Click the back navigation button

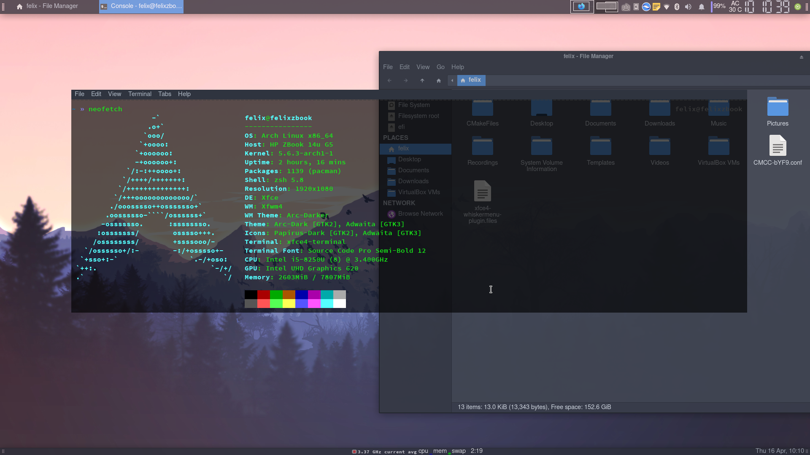tap(389, 80)
